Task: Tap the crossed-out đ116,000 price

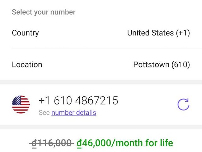Action: [x=52, y=143]
